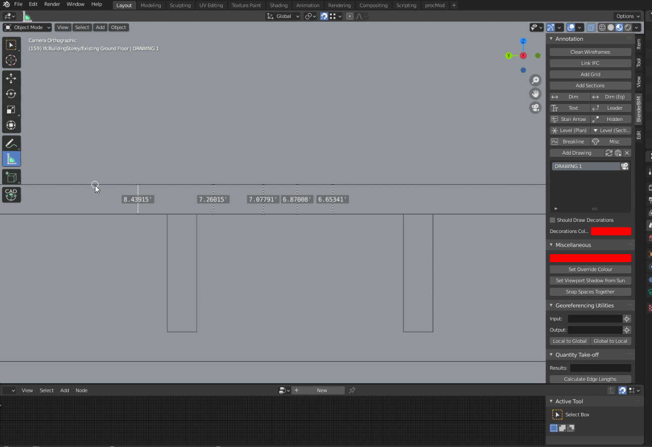Click the Add Sections button

(x=590, y=85)
